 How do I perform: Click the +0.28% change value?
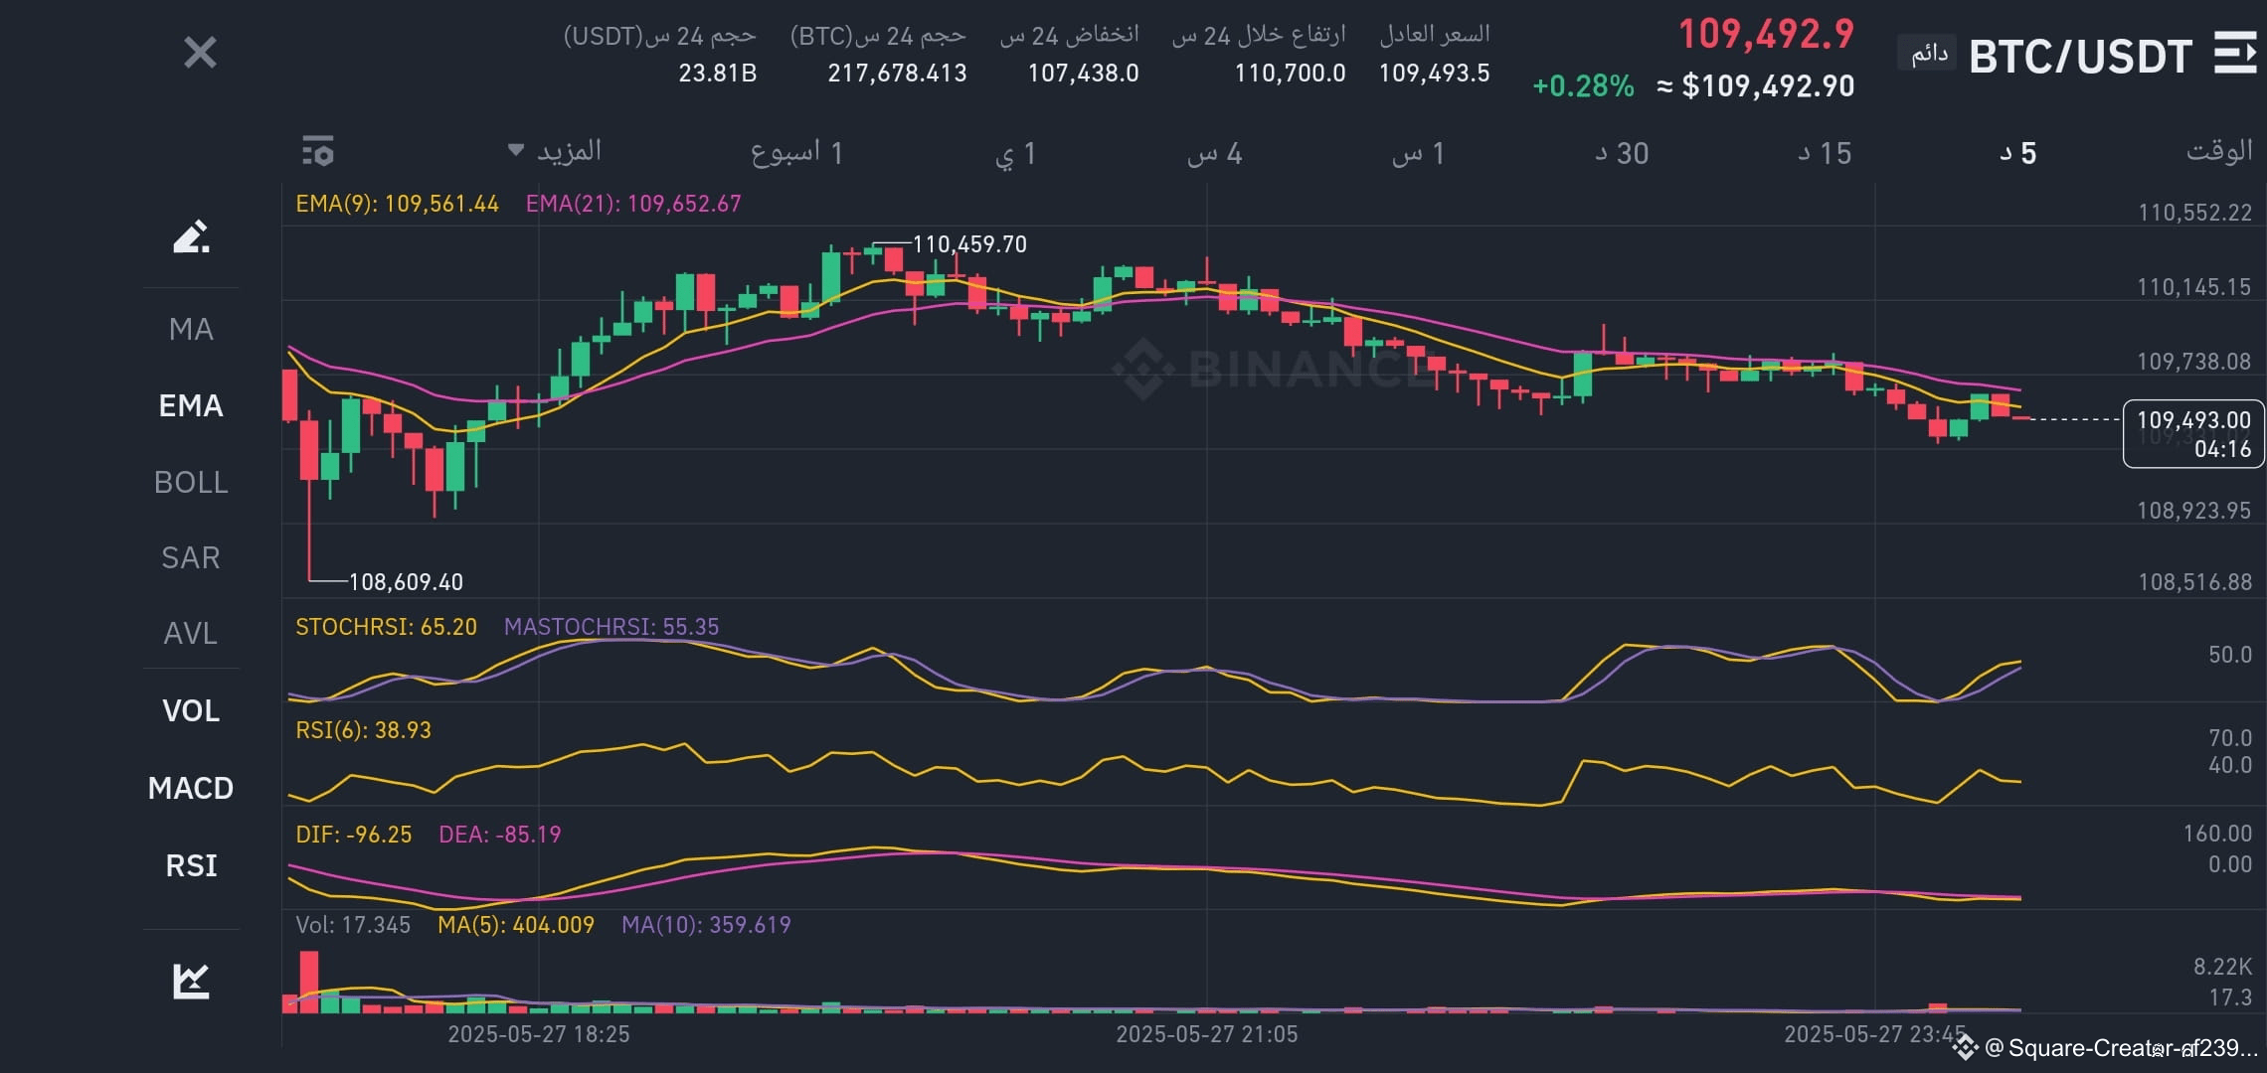(x=1583, y=86)
